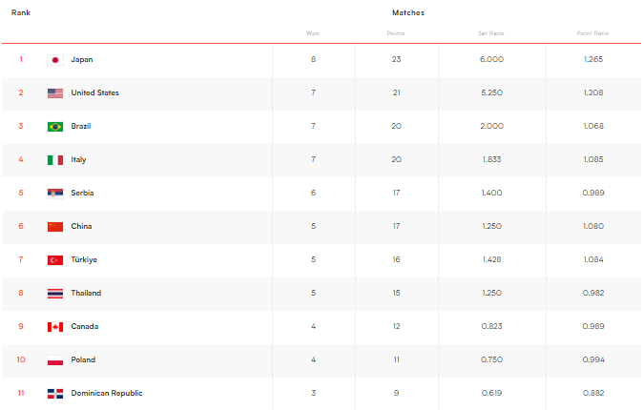
Task: Click the Italy flag icon
Action: [x=55, y=160]
